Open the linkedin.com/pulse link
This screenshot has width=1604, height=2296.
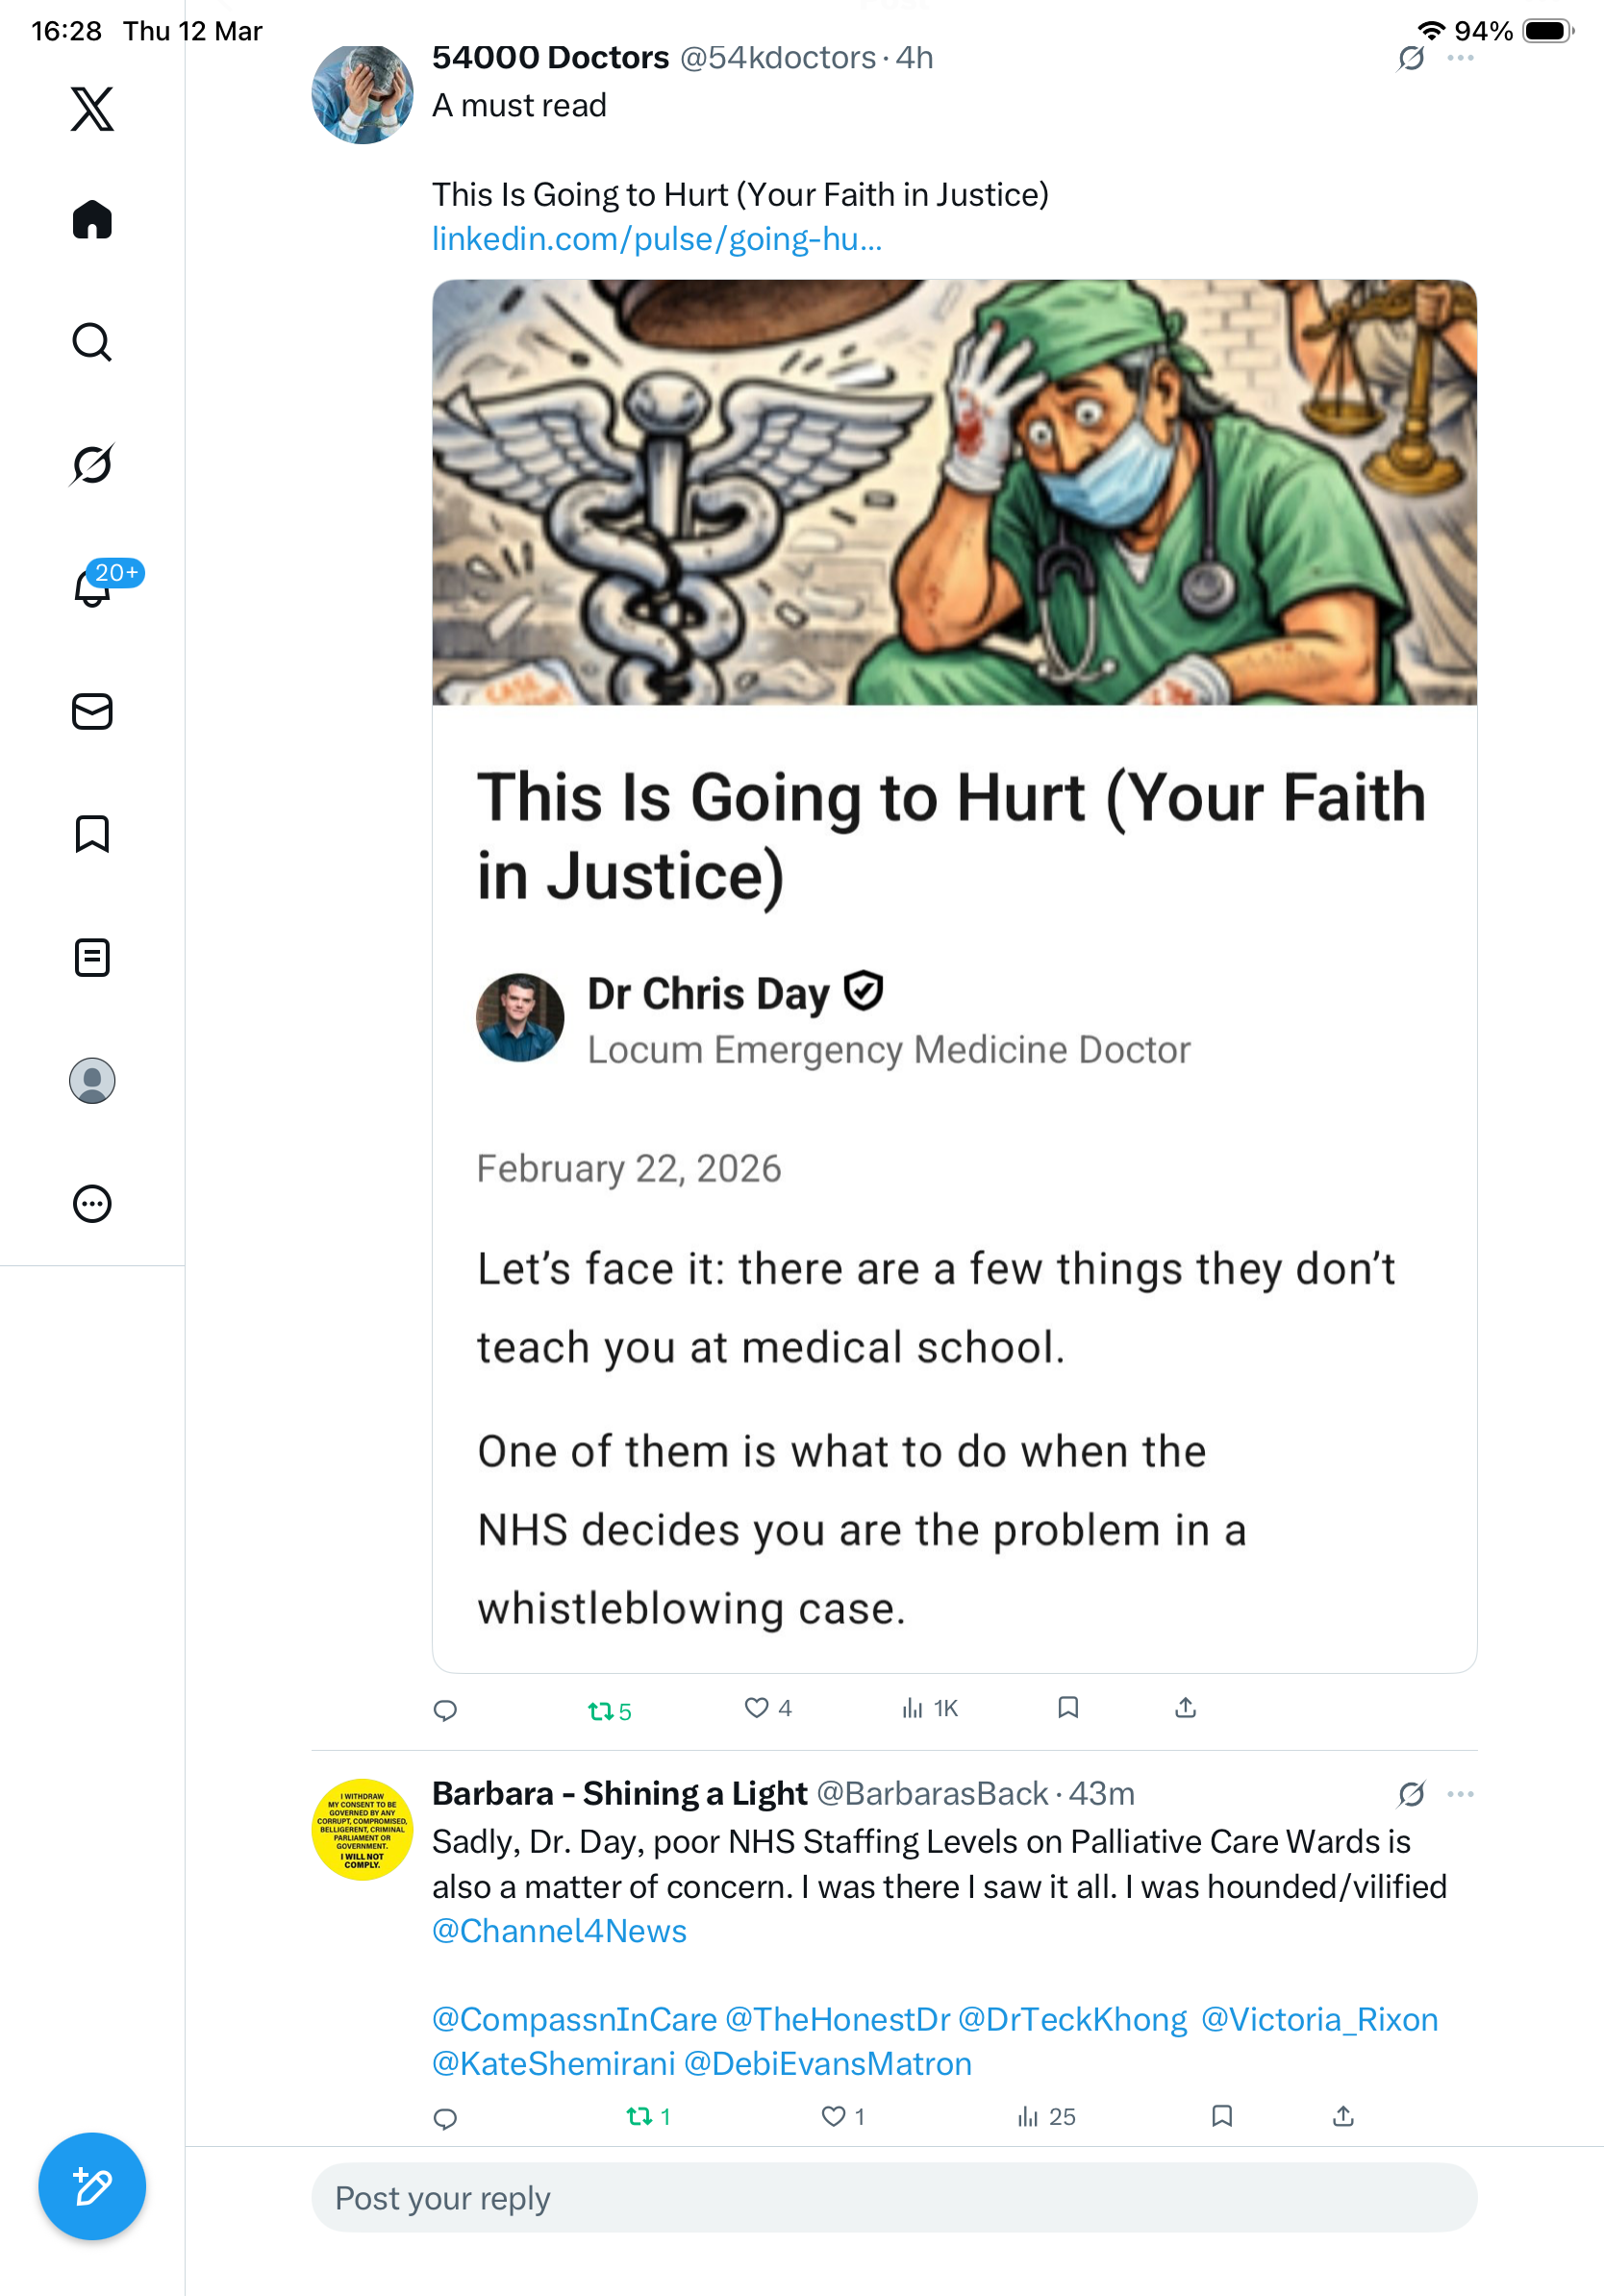point(657,239)
